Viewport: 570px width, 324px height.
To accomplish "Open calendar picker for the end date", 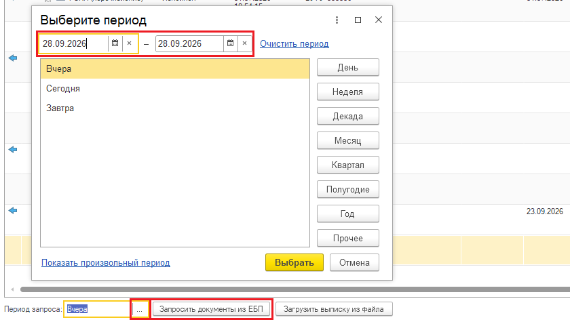I will [230, 43].
